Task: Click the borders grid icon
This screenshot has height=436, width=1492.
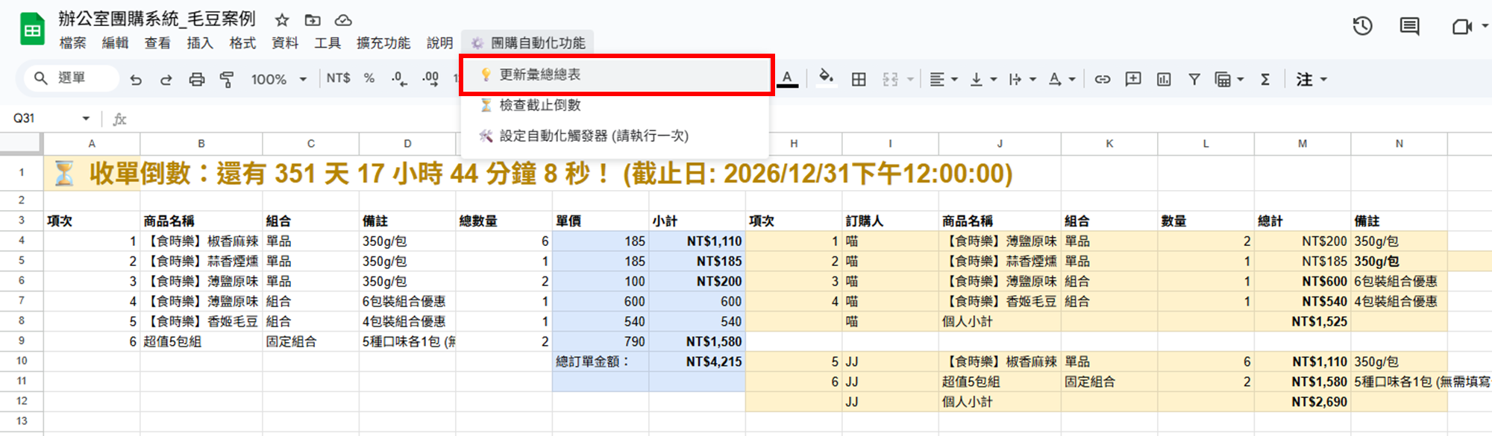Action: [x=859, y=79]
